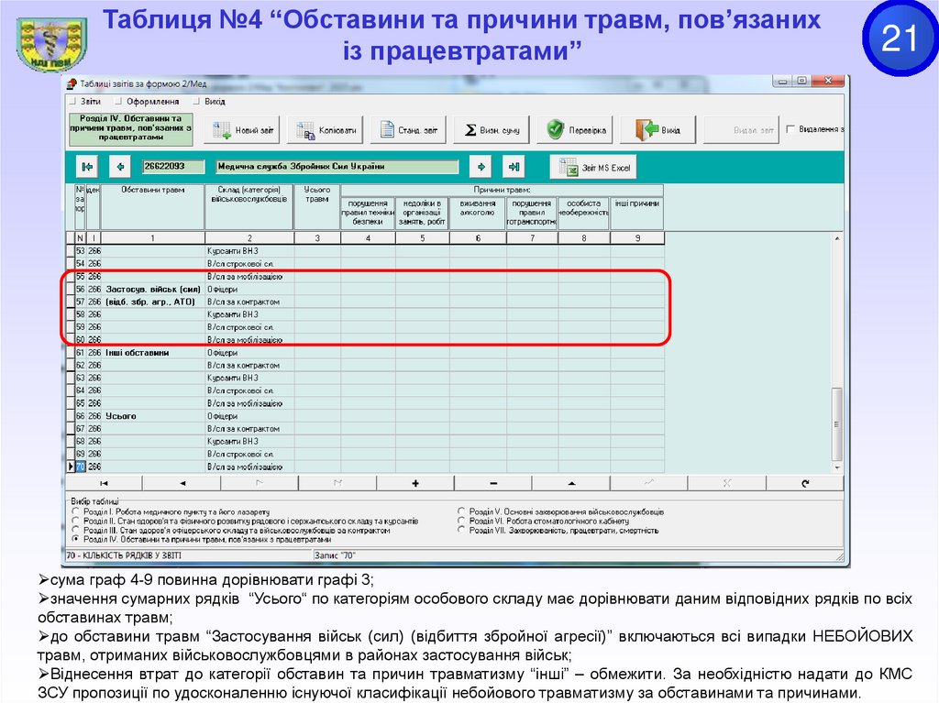This screenshot has height=703, width=939.
Task: Select row 66 Усього Офіцери
Action: pyautogui.click(x=365, y=416)
